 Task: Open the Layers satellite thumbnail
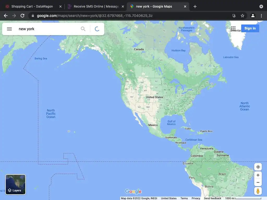click(x=15, y=185)
